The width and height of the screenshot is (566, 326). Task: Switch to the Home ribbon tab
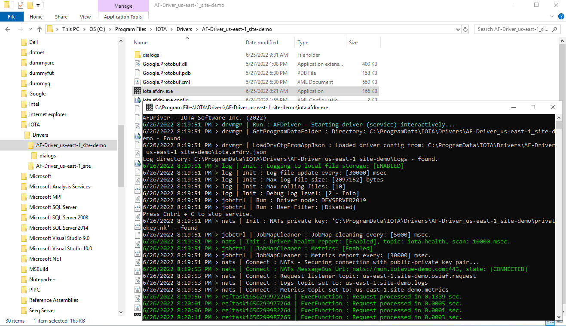pos(36,17)
